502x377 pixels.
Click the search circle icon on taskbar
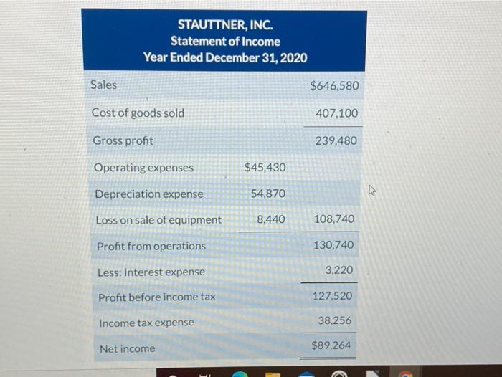[173, 376]
